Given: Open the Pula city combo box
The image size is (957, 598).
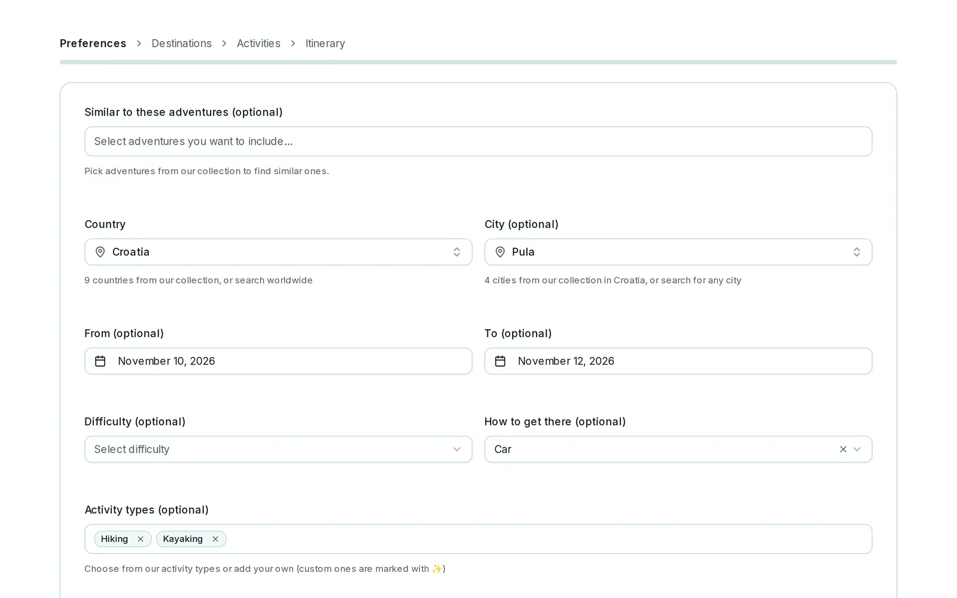Looking at the screenshot, I should pyautogui.click(x=678, y=252).
